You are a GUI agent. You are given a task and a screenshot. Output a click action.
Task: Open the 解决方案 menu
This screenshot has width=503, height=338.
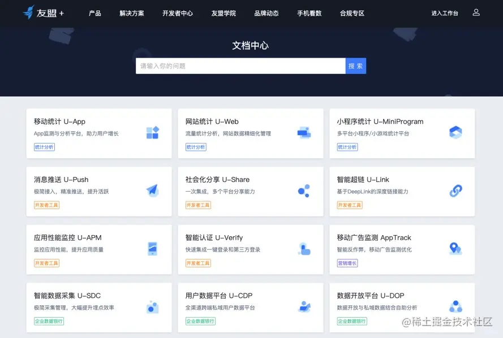pos(132,13)
